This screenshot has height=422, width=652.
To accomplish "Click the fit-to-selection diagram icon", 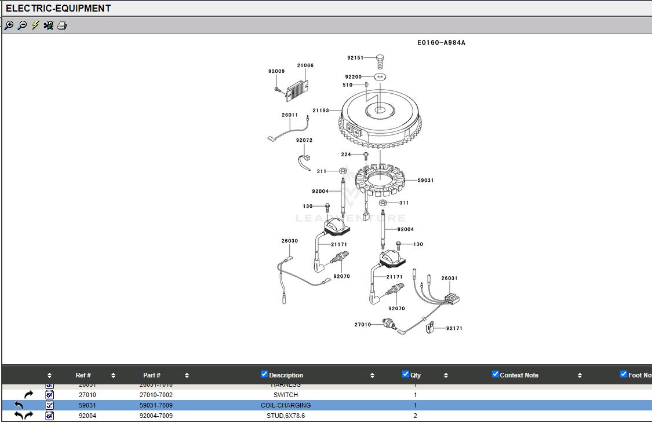I will click(49, 25).
